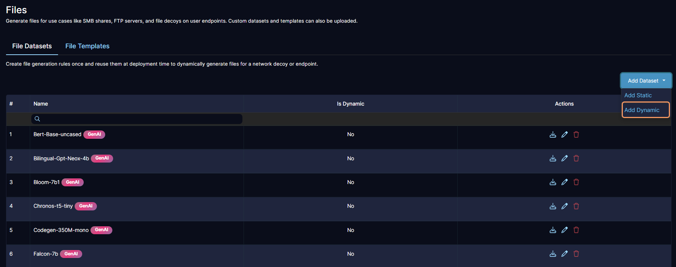Download the Falcon-7b dataset

point(553,254)
